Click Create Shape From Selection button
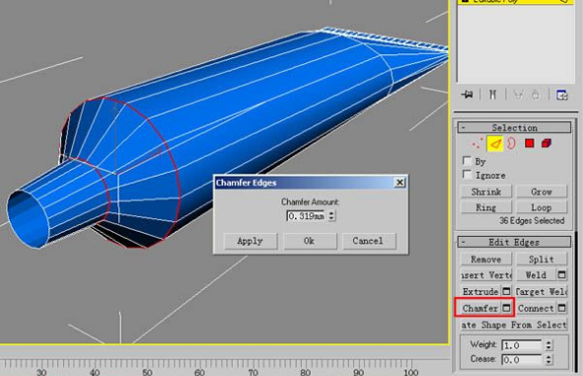 click(514, 325)
